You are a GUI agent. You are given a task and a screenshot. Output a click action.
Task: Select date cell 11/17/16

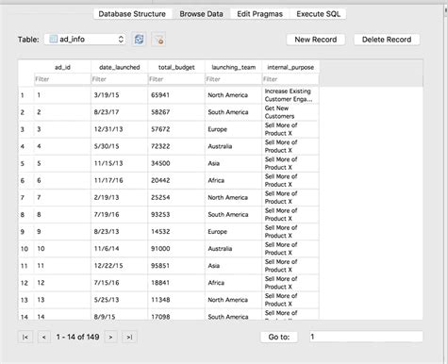coord(120,180)
